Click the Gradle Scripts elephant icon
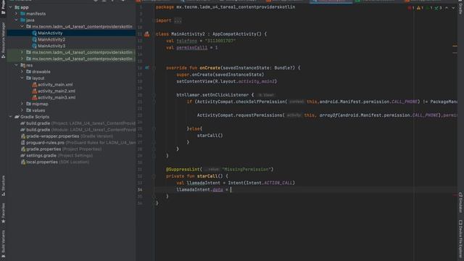 tap(17, 117)
